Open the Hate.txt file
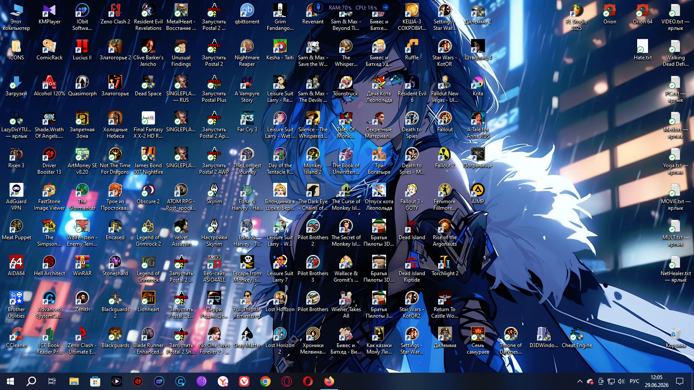 (643, 50)
